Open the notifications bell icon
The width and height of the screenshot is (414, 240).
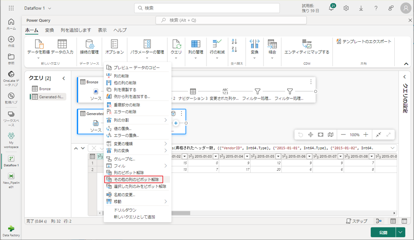point(331,8)
